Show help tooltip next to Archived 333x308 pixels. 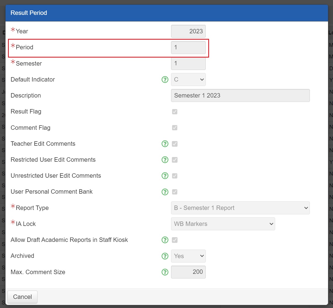(165, 256)
